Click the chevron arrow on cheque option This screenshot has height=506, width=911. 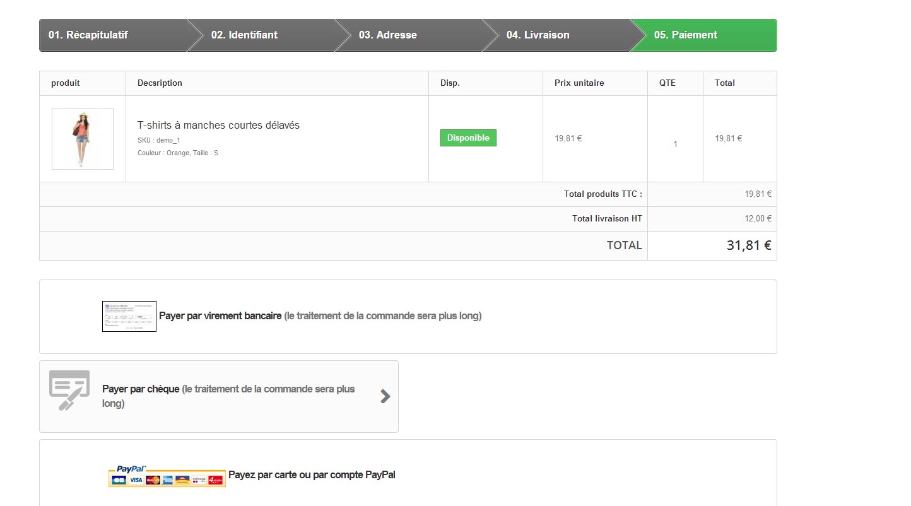click(385, 396)
